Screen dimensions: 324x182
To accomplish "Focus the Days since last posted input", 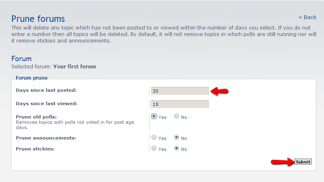I will click(180, 91).
